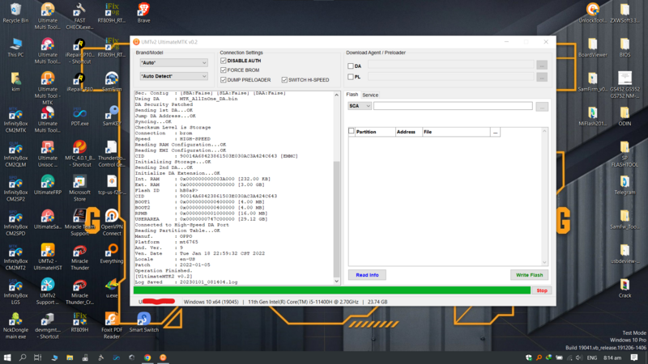Check select-all box in Partition header
The image size is (648, 364).
[x=352, y=131]
